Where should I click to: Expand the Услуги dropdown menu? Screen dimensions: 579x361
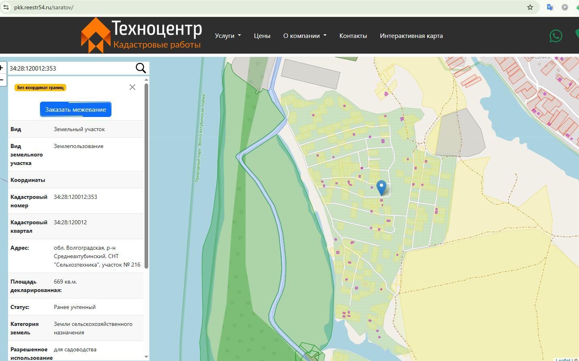228,35
